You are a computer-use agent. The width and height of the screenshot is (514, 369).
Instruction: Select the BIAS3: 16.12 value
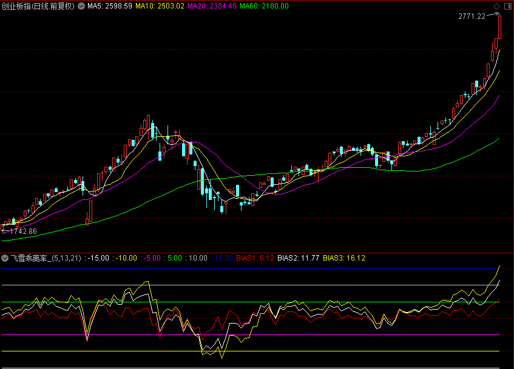(344, 258)
